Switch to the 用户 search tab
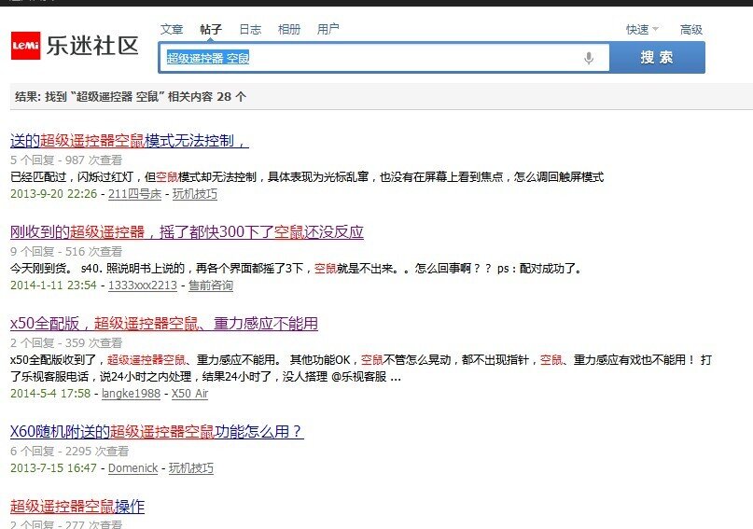The width and height of the screenshot is (753, 529). click(328, 29)
